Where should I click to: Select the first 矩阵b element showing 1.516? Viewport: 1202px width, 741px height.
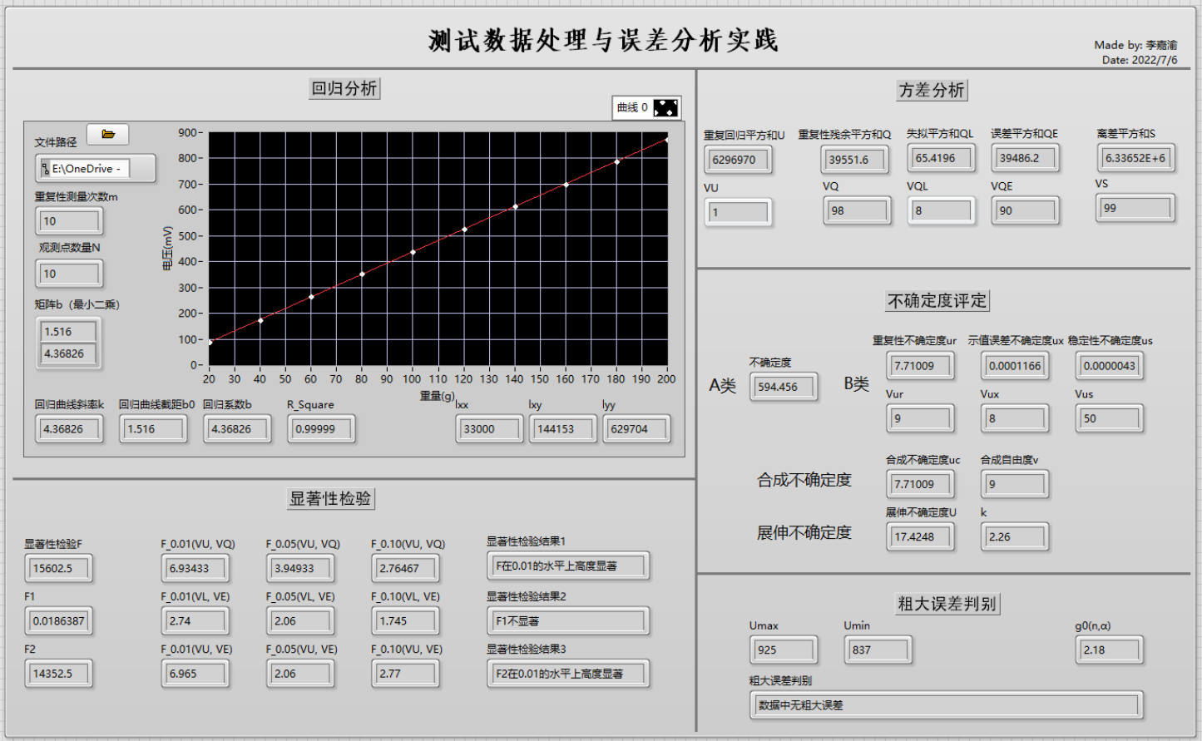pyautogui.click(x=67, y=331)
